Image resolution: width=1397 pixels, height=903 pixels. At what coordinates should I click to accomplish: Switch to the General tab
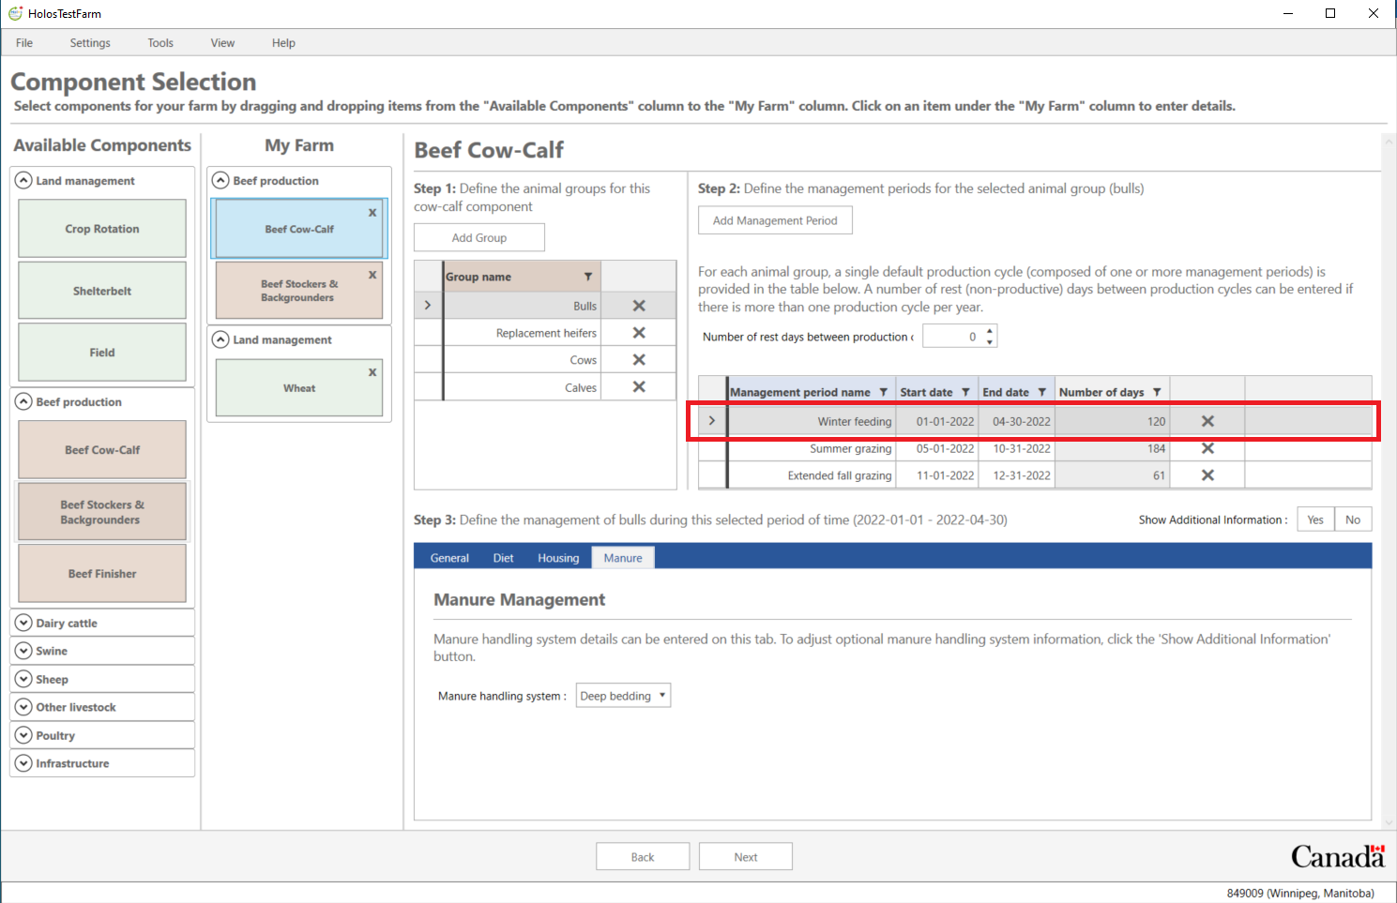click(449, 558)
